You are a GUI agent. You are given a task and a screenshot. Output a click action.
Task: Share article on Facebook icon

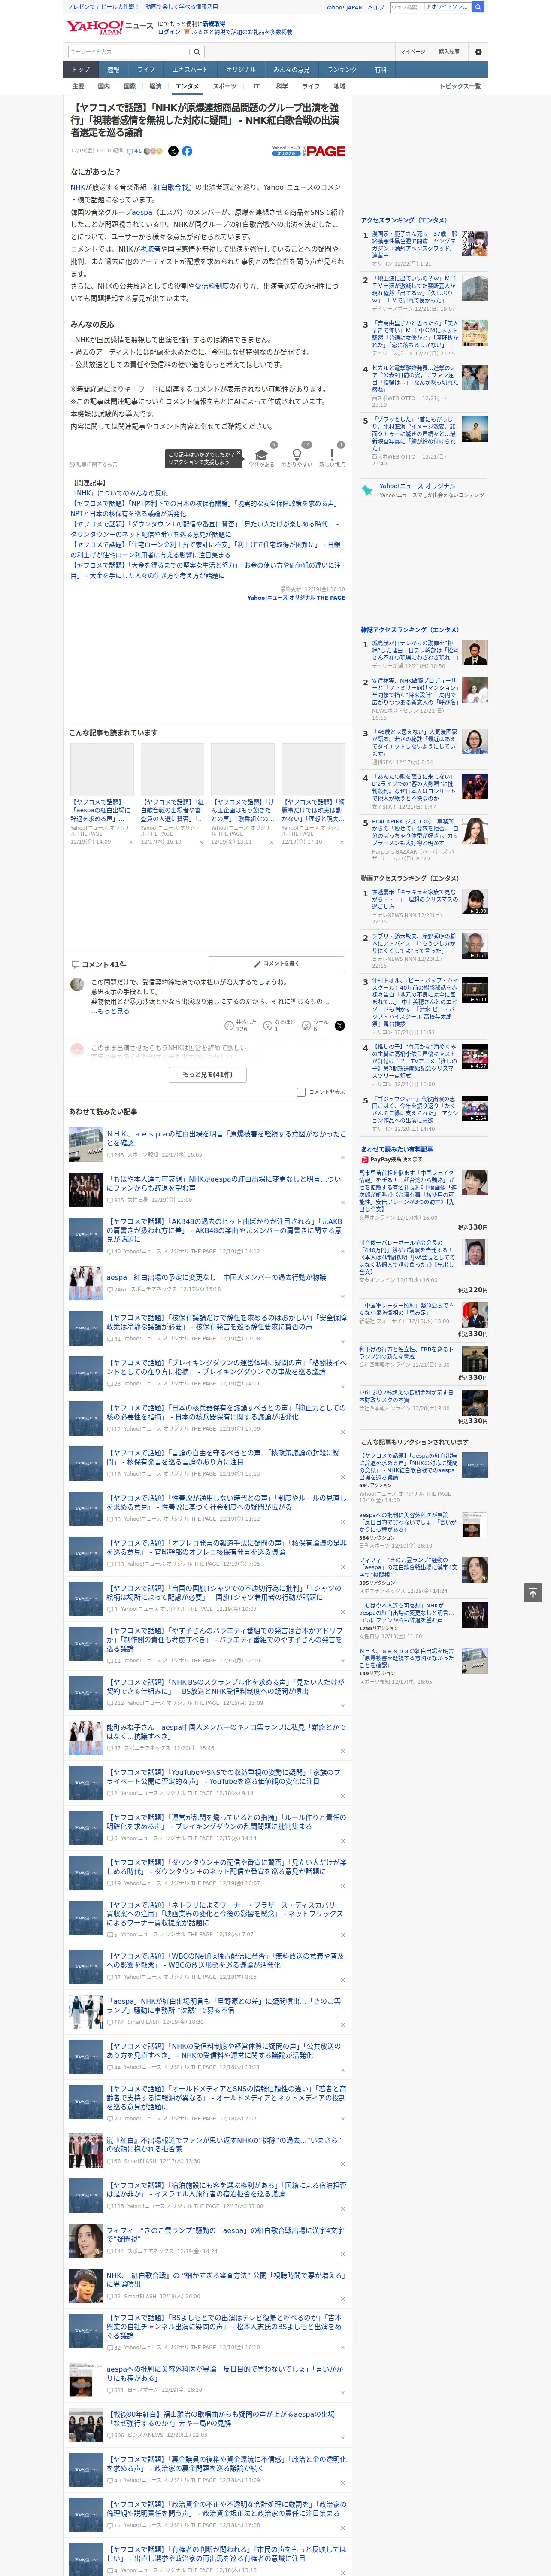187,151
